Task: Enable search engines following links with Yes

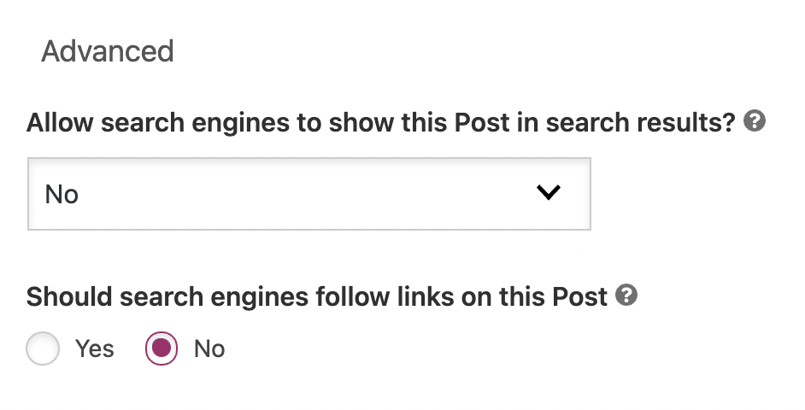Action: pos(43,348)
